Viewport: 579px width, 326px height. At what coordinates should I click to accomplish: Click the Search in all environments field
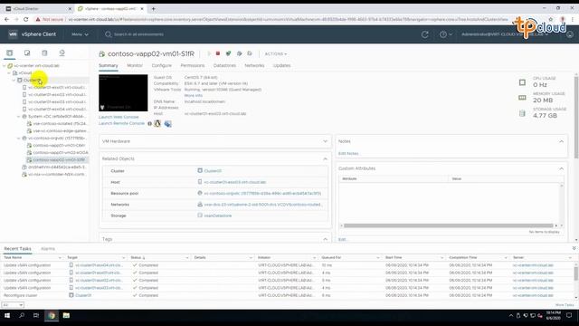click(x=138, y=34)
